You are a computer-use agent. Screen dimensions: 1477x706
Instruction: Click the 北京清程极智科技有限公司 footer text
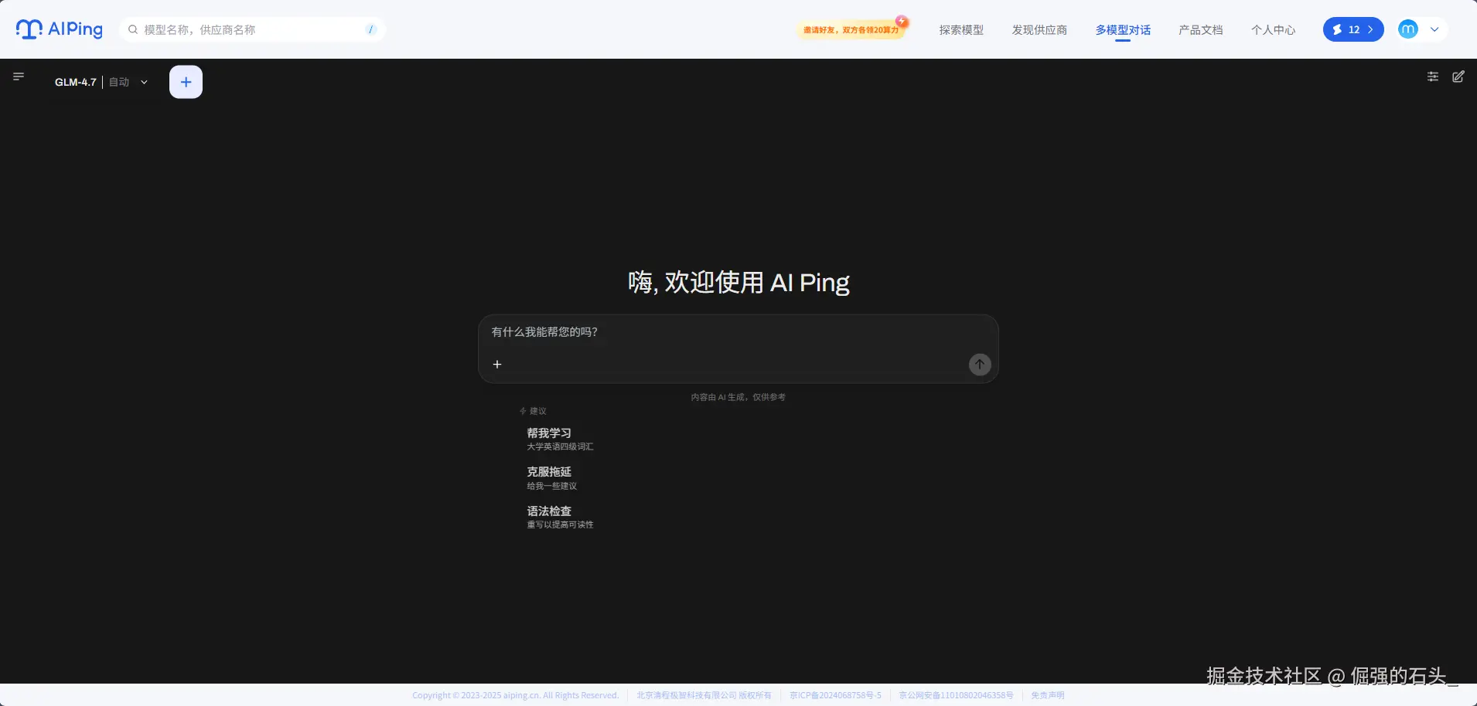[704, 695]
